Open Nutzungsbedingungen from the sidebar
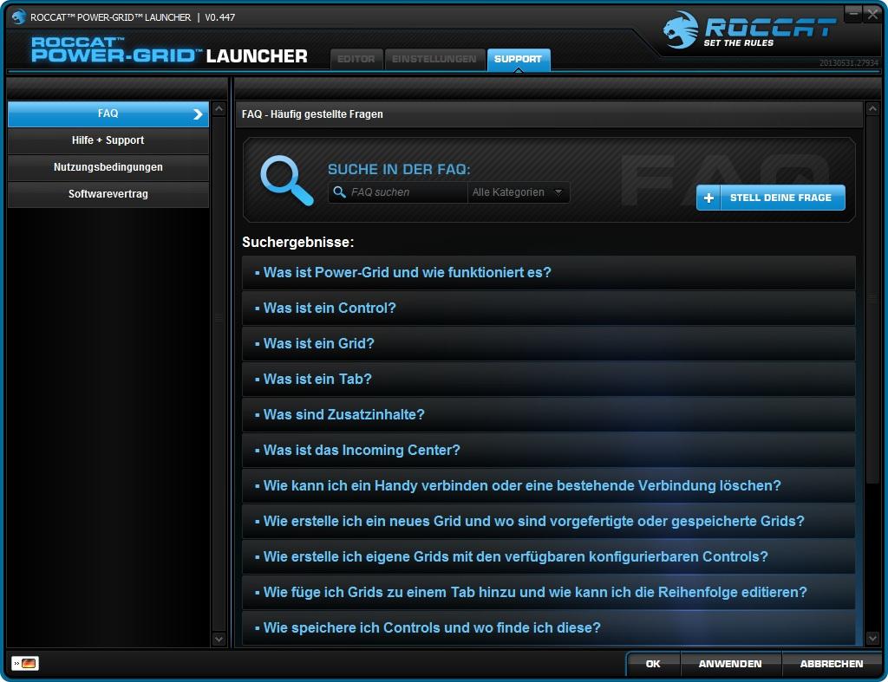The image size is (888, 682). tap(108, 167)
